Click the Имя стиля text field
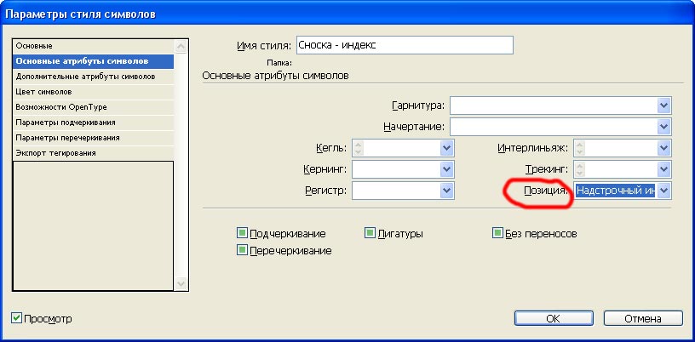 [405, 45]
